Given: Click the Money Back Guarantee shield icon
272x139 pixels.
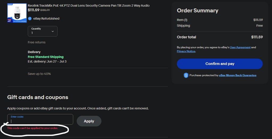Looking at the screenshot, I should [x=186, y=75].
